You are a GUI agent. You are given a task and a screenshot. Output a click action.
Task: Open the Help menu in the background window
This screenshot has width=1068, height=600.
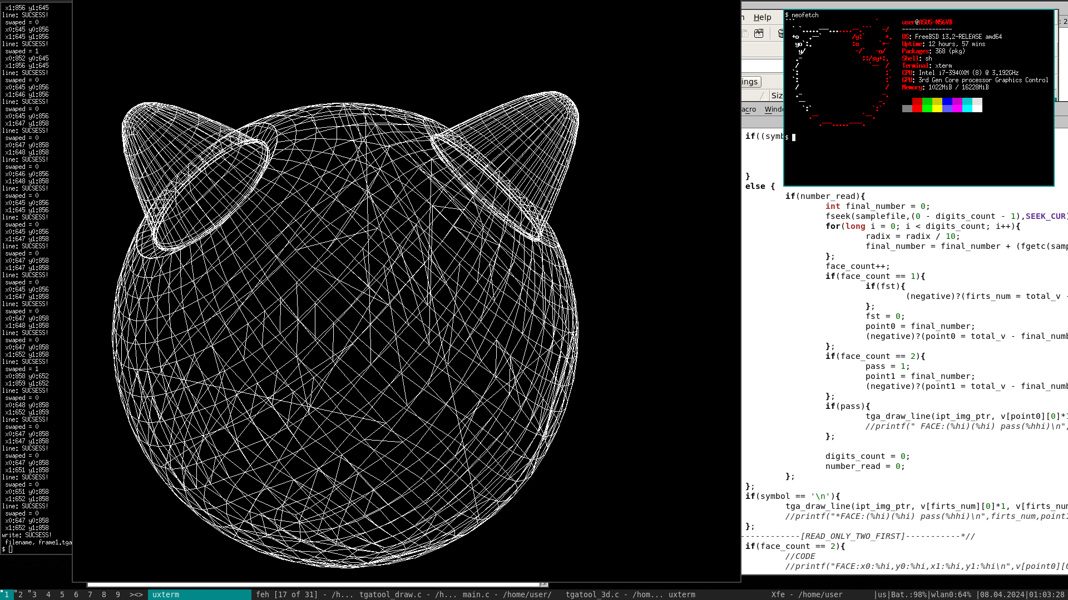pos(762,17)
